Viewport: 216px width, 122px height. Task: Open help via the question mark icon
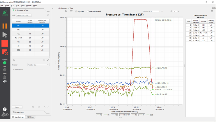(5, 109)
